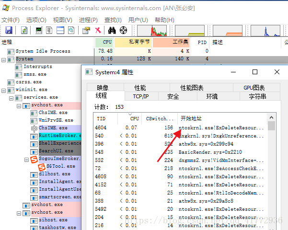Sort threads by CPU column in thread list
Viewport: 288px width, 230px height.
(130, 118)
